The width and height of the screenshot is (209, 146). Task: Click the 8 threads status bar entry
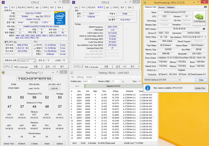tap(92, 143)
